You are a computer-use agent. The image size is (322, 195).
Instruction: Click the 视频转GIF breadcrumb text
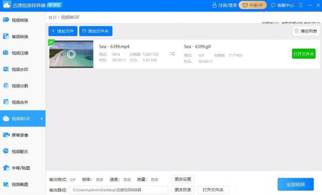point(70,17)
